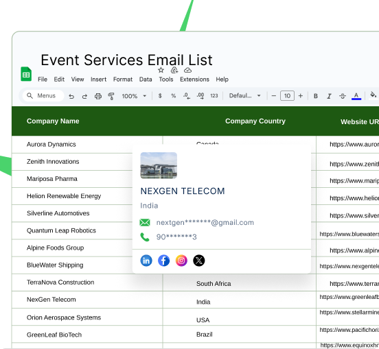Open the Help menu
Viewport: 379px width, 349px height.
click(x=222, y=80)
